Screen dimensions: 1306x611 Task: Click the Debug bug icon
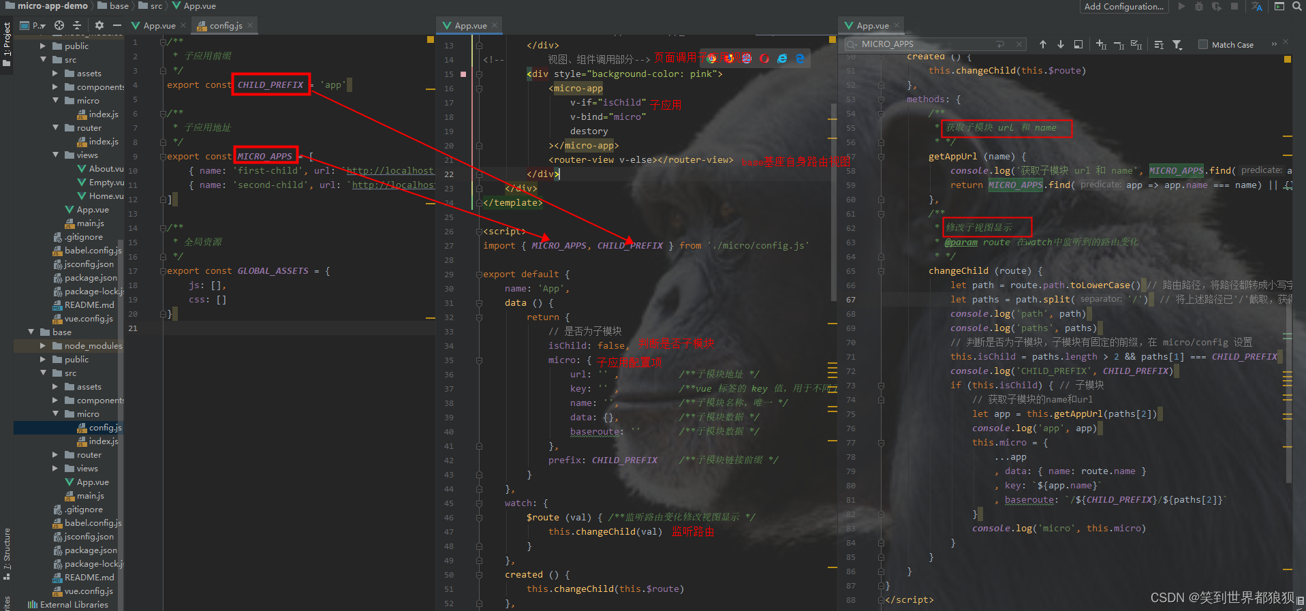[x=1199, y=6]
